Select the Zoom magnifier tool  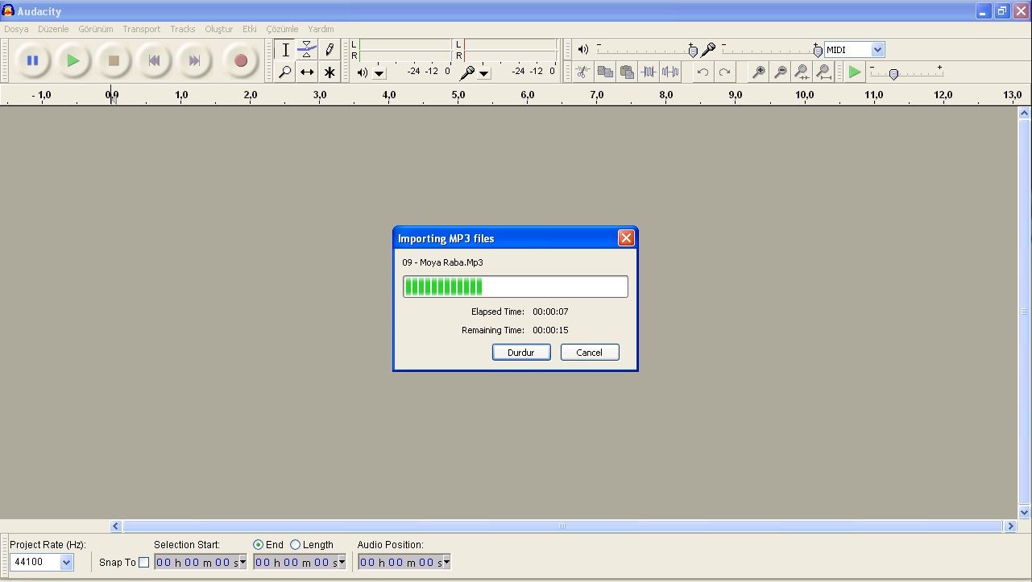tap(285, 72)
